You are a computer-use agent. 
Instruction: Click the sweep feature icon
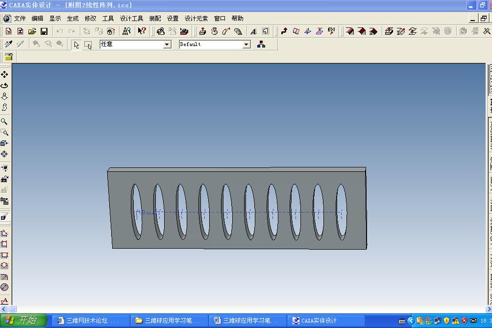pyautogui.click(x=226, y=31)
